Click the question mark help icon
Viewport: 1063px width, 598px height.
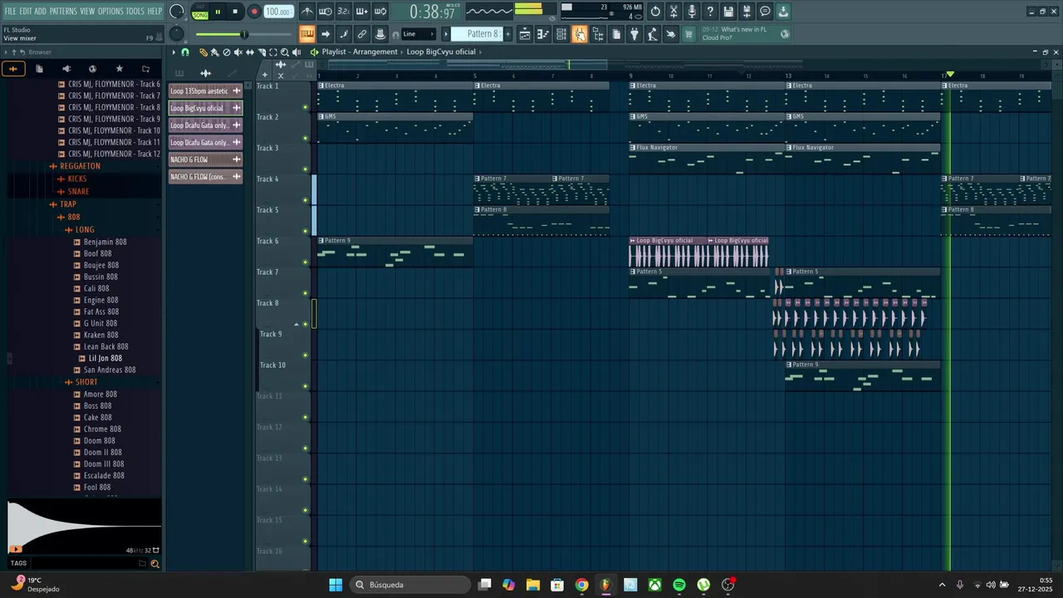tap(710, 12)
